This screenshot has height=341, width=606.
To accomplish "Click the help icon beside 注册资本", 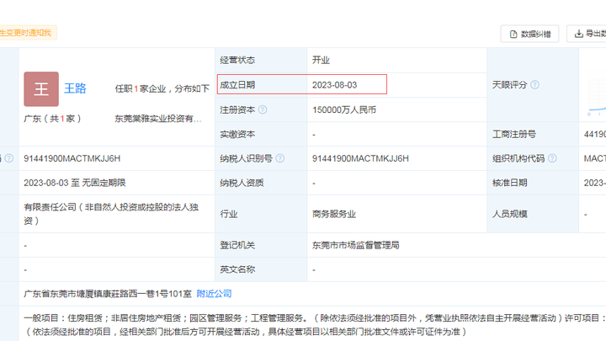I will click(263, 109).
